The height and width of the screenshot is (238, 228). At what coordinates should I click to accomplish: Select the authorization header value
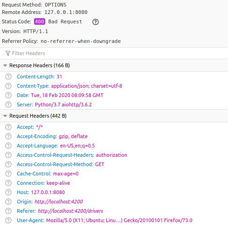[x=111, y=155]
